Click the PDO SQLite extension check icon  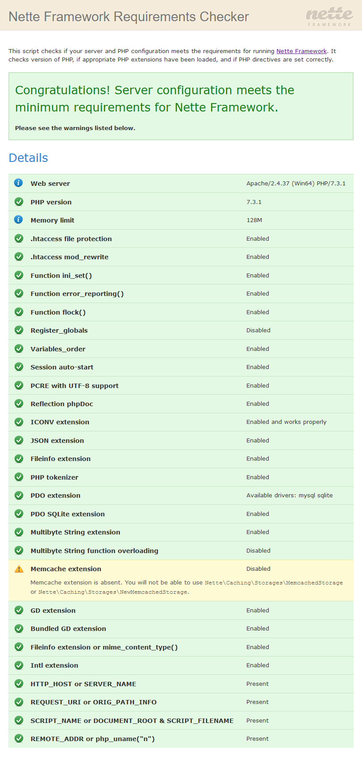[19, 514]
